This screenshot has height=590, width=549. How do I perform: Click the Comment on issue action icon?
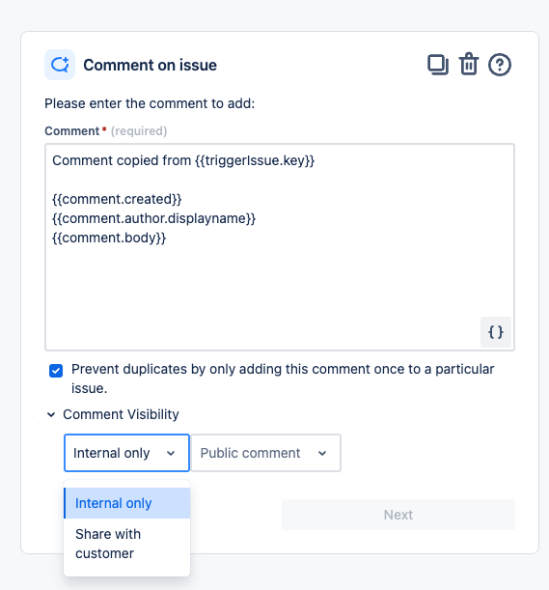[60, 65]
